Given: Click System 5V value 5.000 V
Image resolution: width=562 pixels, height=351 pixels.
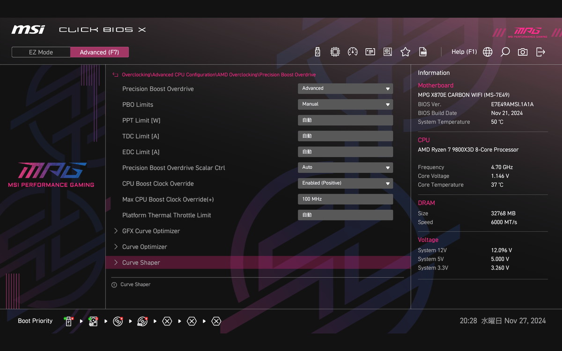Looking at the screenshot, I should [500, 259].
